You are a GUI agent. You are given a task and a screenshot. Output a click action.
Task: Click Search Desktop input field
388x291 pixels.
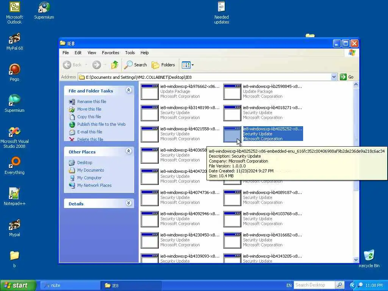[314, 285]
